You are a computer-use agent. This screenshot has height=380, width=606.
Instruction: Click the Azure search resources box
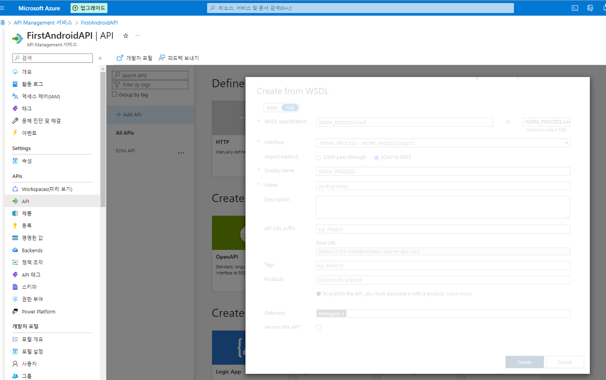(360, 8)
